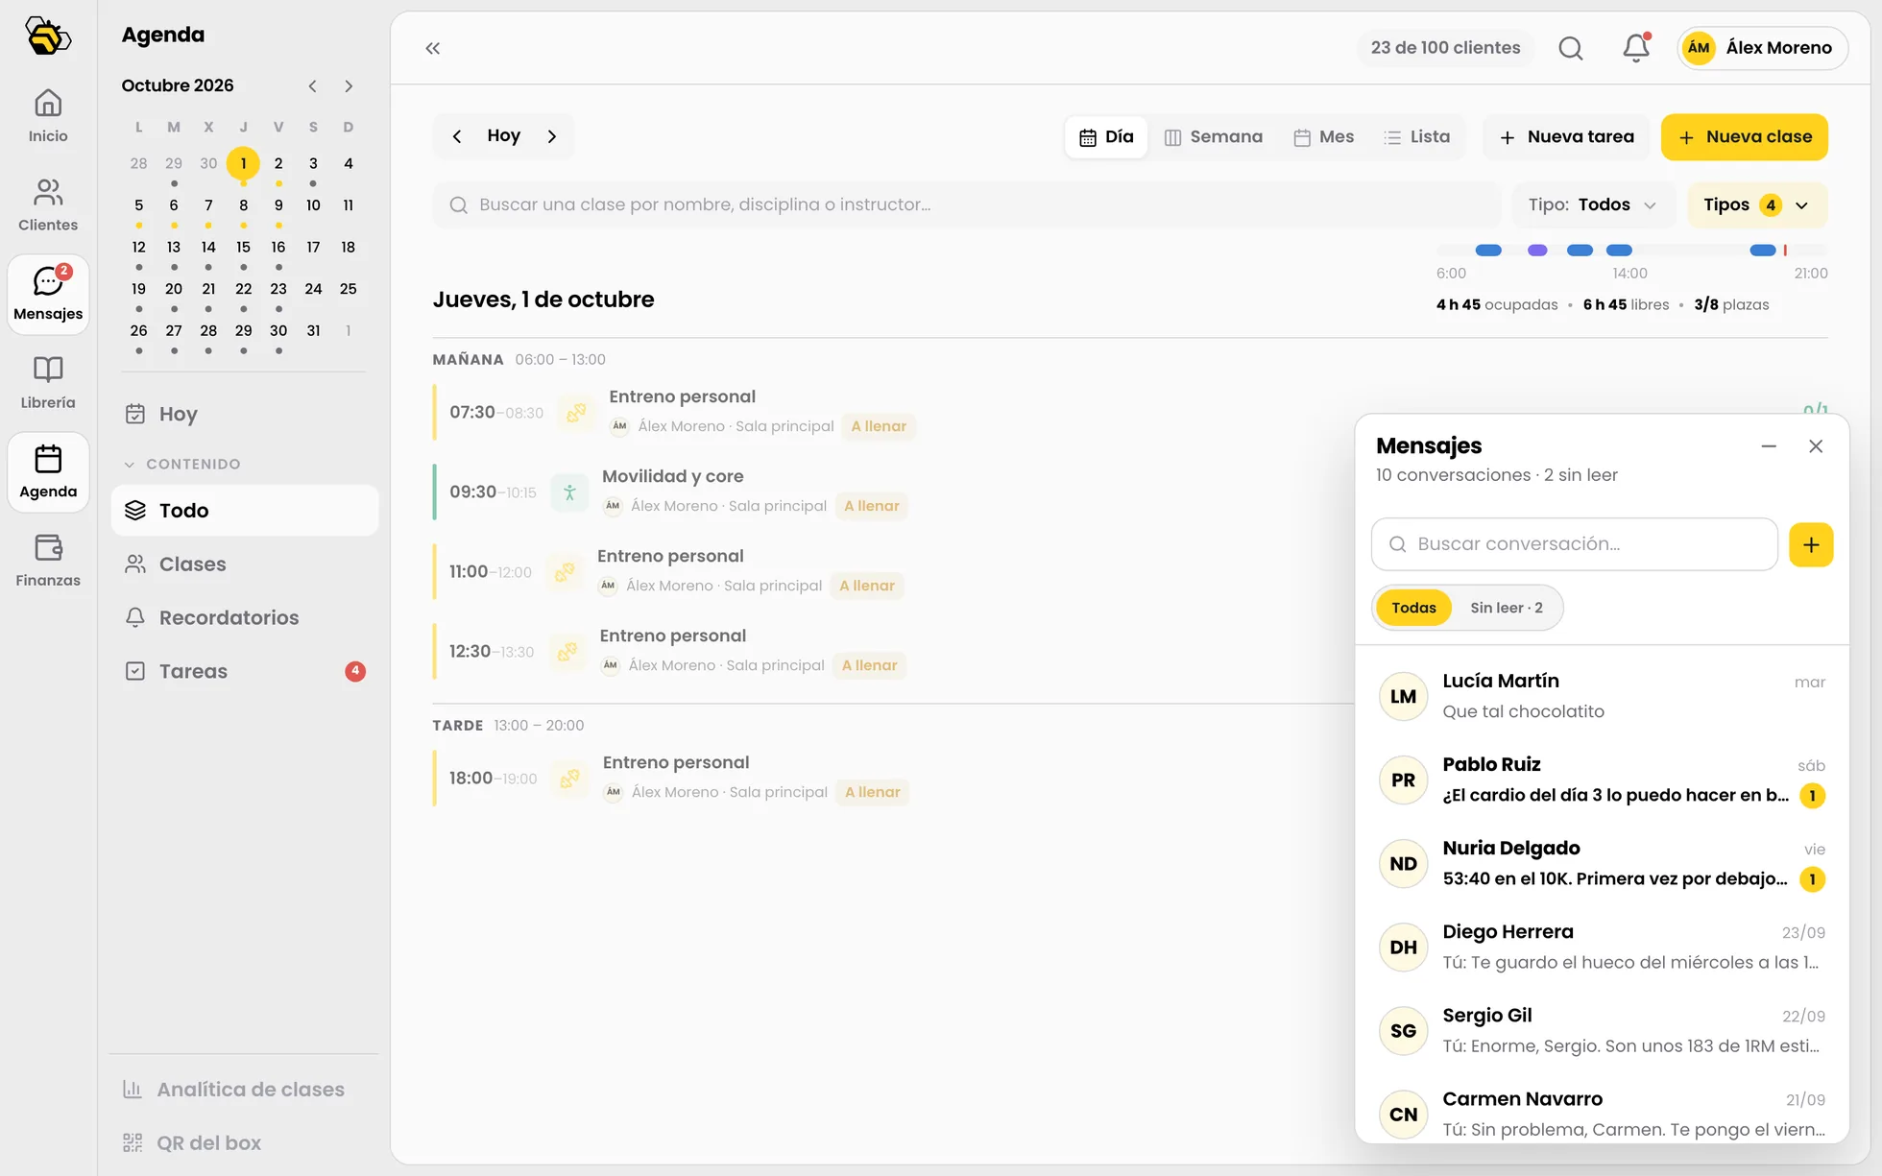Filter conversations by Sin leer · 2
This screenshot has height=1176, width=1882.
[x=1507, y=608]
